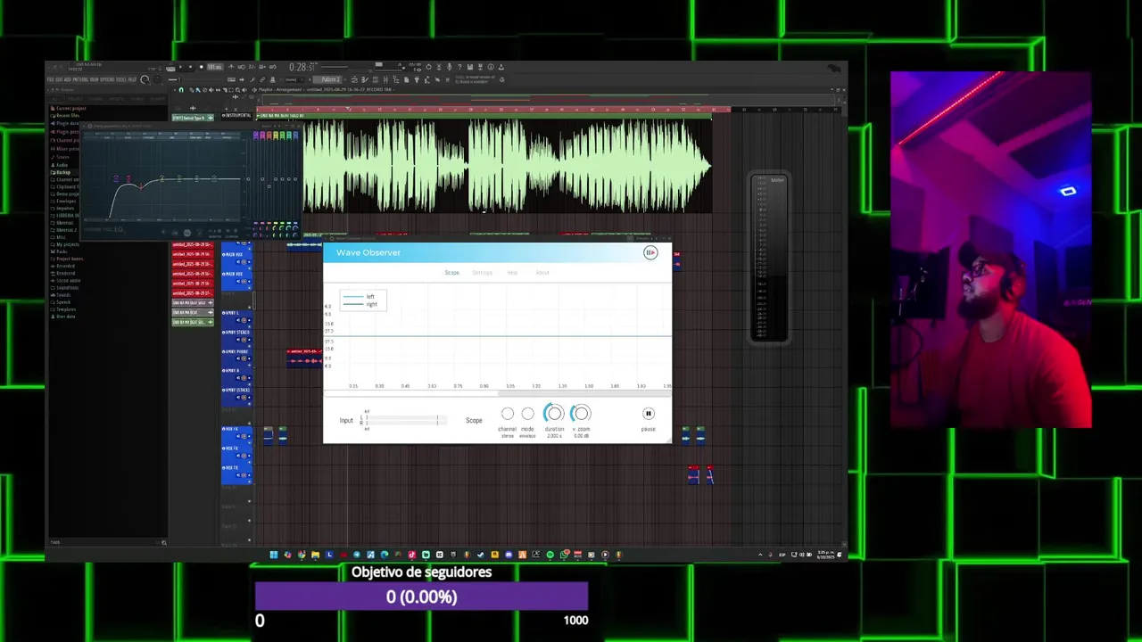Viewport: 1142px width, 642px height.
Task: Adjust the Wave Observer v. zoom knob
Action: (x=581, y=413)
